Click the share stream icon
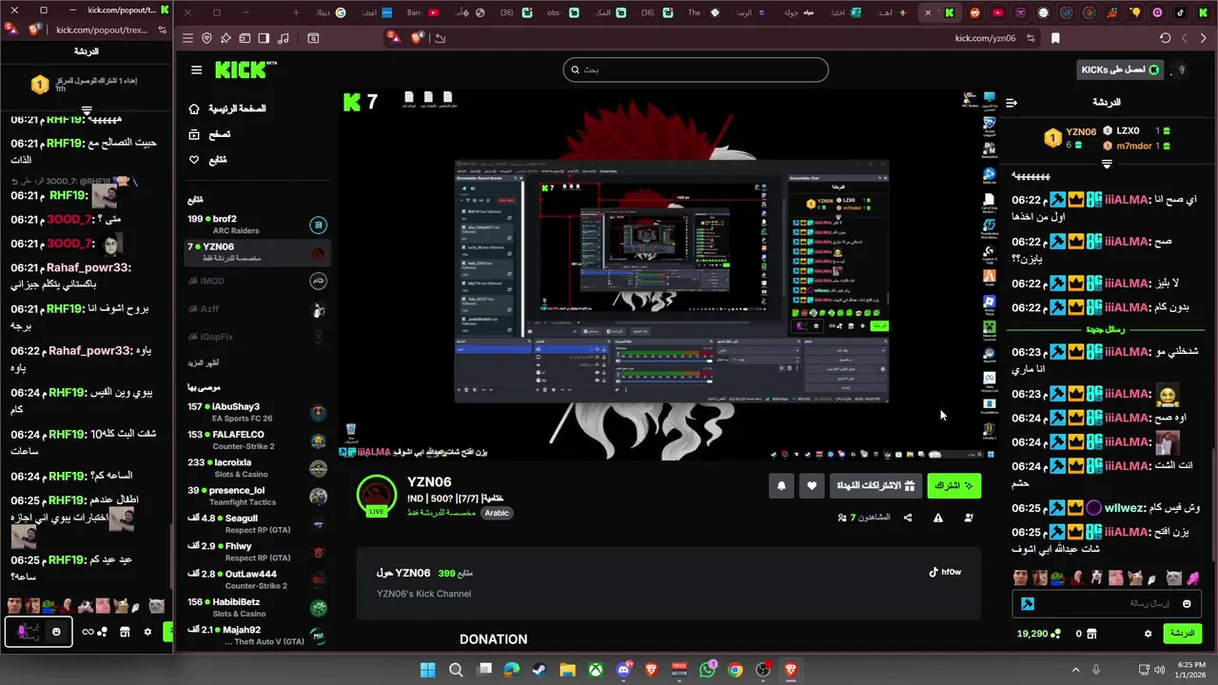 click(908, 518)
